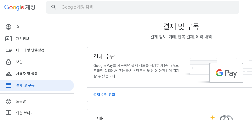
Task: Click the 결제 및 구독 card icon
Action: [x=9, y=85]
